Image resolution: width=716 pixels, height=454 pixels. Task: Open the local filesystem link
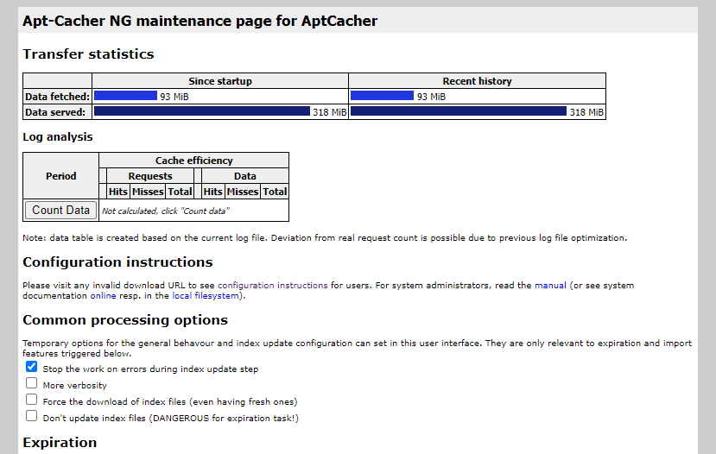(206, 296)
